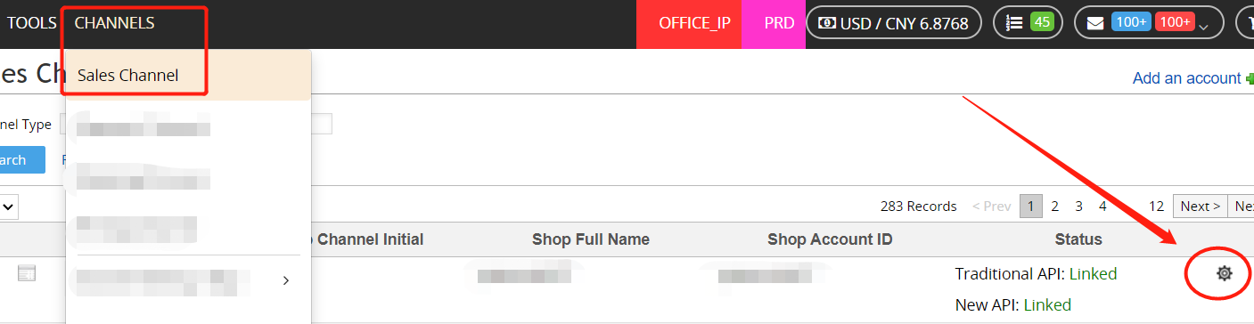Click the red 100+ message badge
The width and height of the screenshot is (1254, 324).
(1174, 22)
